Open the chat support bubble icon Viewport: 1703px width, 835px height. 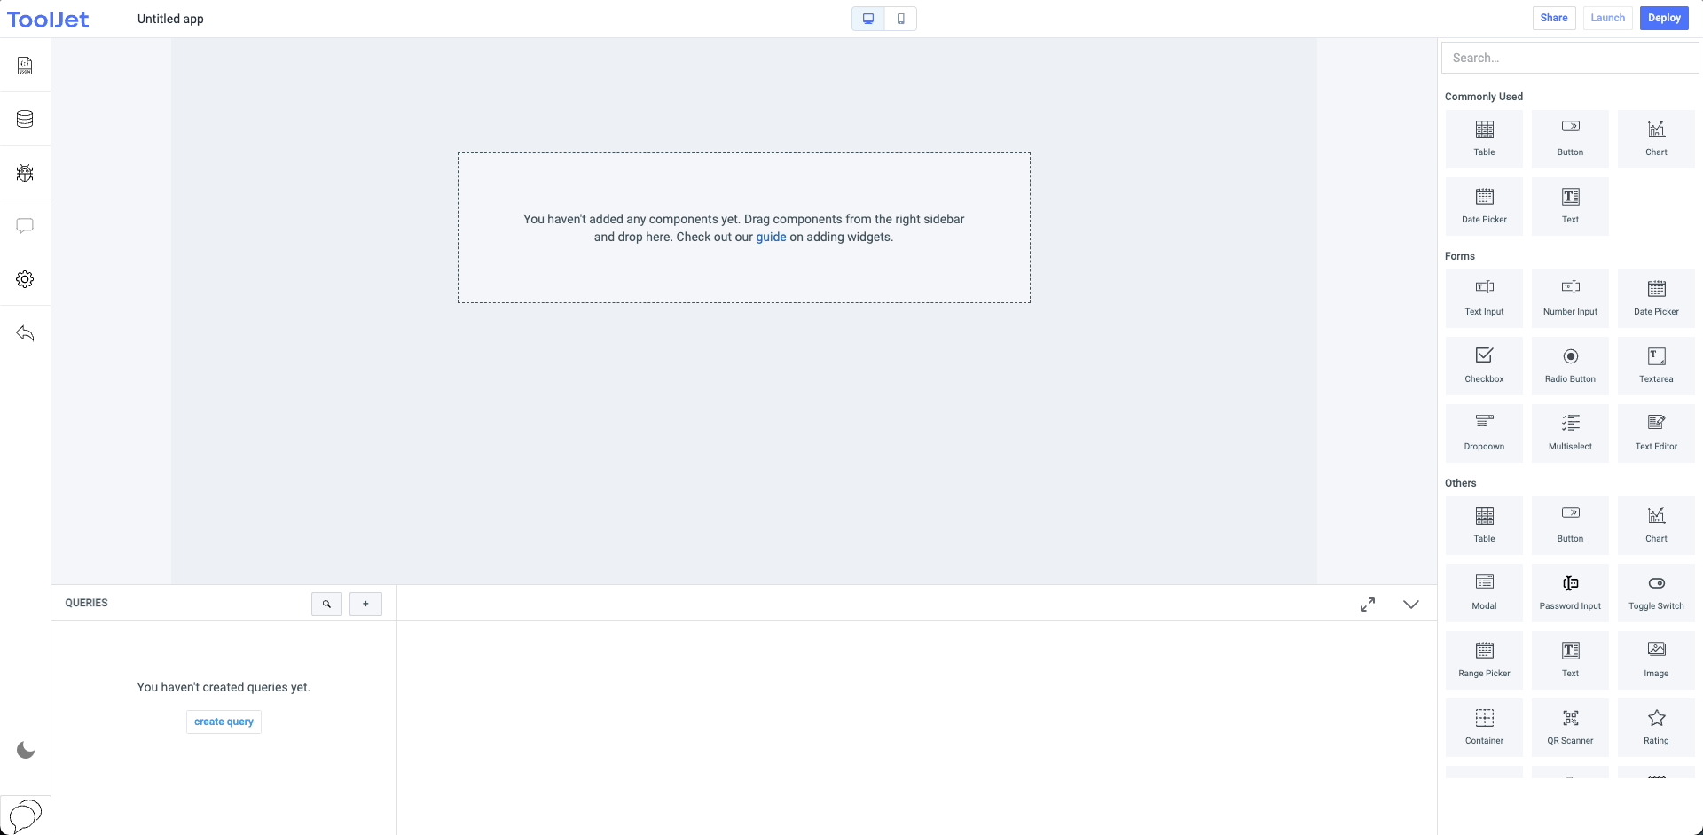(x=26, y=815)
